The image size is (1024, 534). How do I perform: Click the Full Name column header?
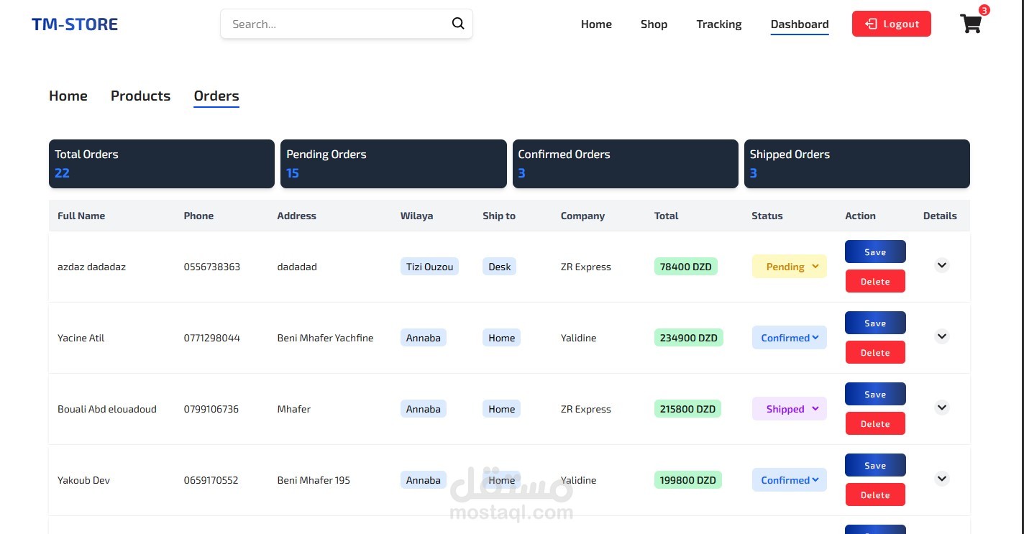[x=81, y=216]
